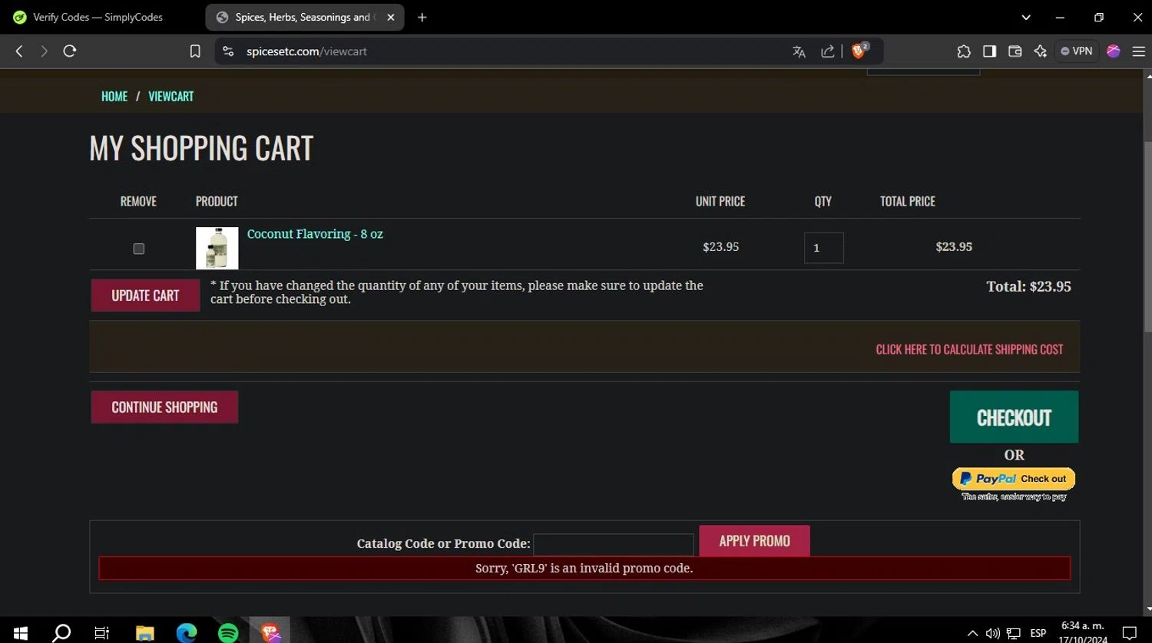Share this page via share icon

tap(827, 51)
